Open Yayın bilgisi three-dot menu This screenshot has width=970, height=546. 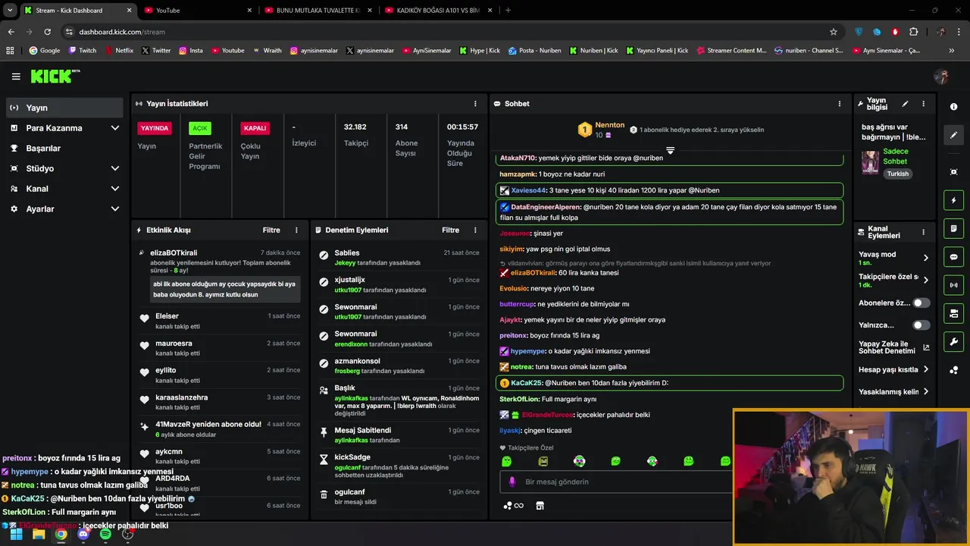(x=923, y=104)
